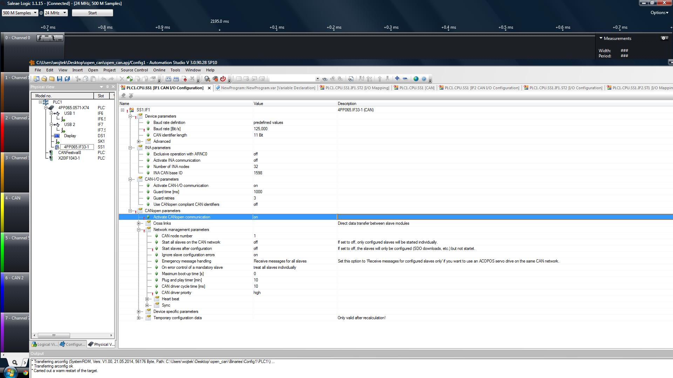Click the Measurements gear settings icon
This screenshot has height=378, width=673.
(664, 38)
